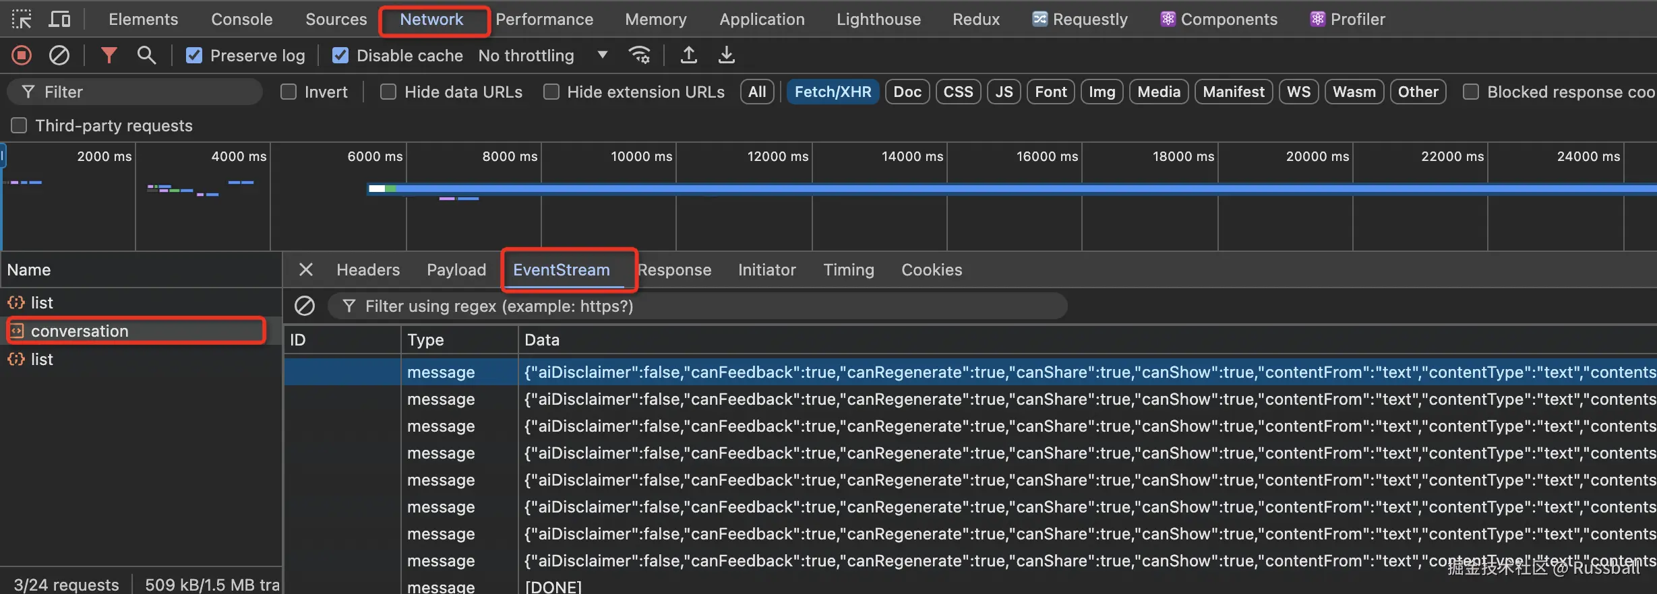Toggle Disable cache checkbox

coord(340,55)
